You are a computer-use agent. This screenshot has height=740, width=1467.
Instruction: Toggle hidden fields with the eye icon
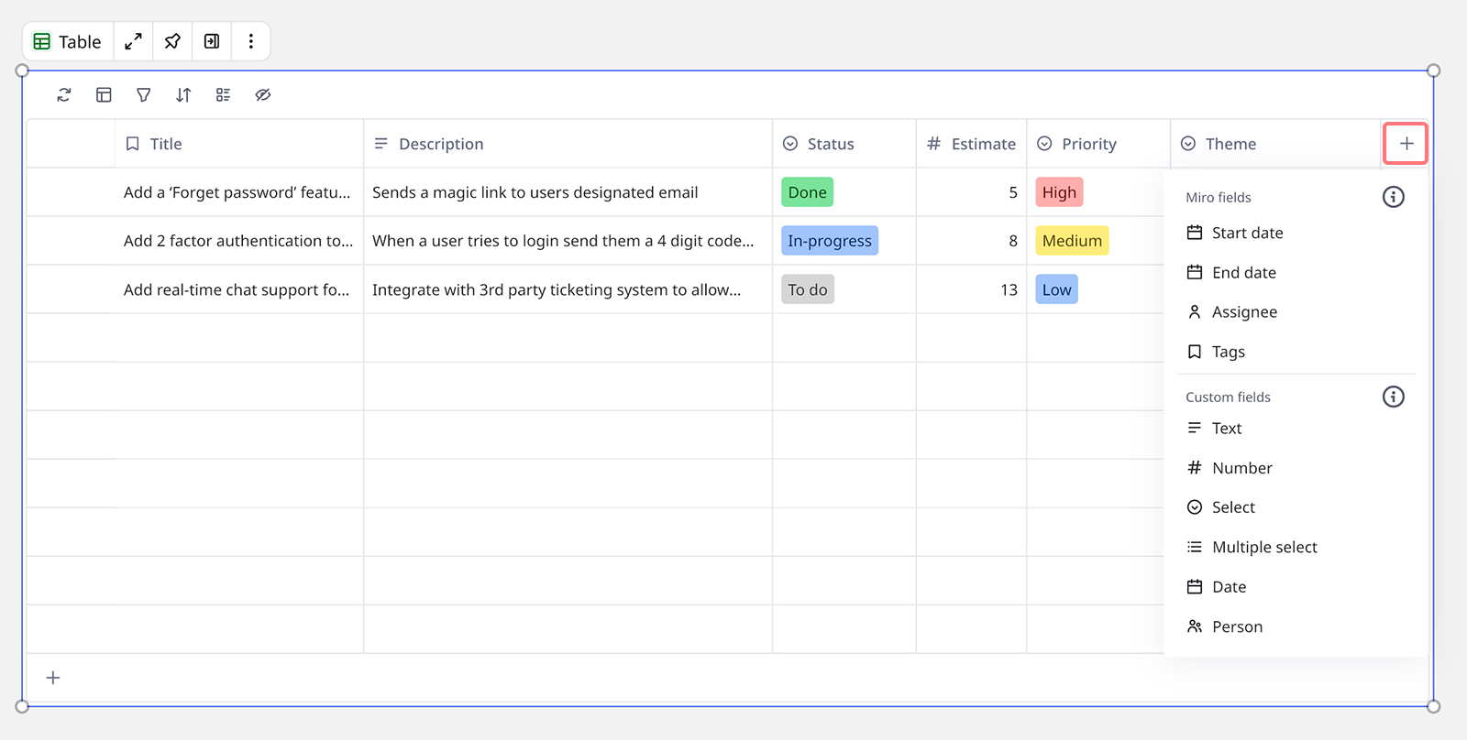tap(263, 95)
